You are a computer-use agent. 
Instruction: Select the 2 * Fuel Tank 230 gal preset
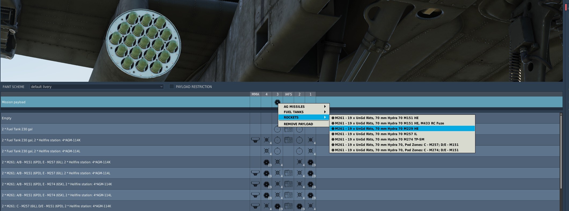click(x=280, y=129)
